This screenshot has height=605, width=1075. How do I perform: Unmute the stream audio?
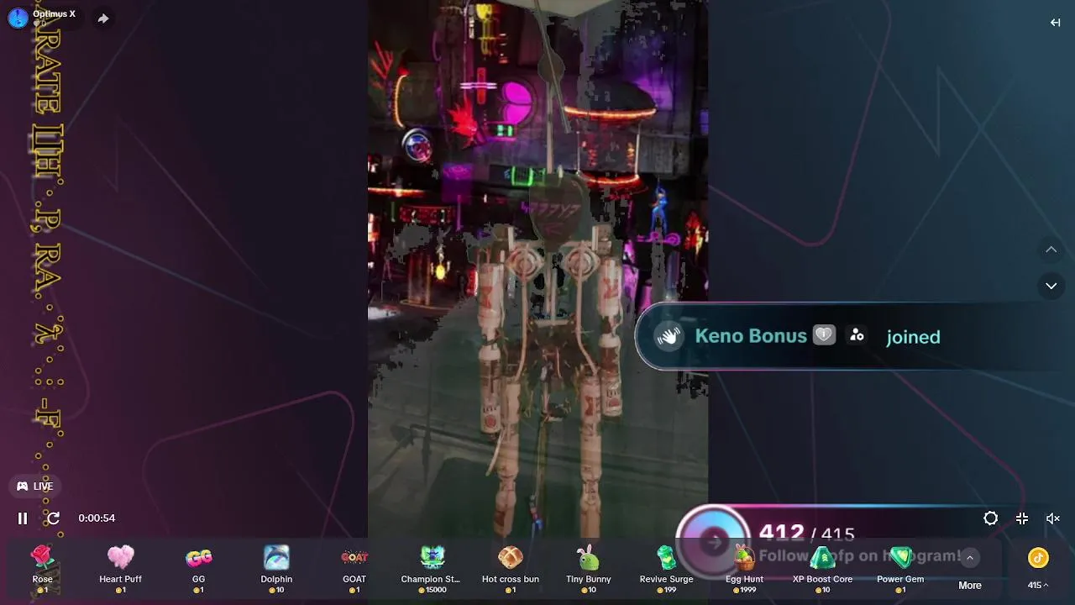click(1053, 518)
